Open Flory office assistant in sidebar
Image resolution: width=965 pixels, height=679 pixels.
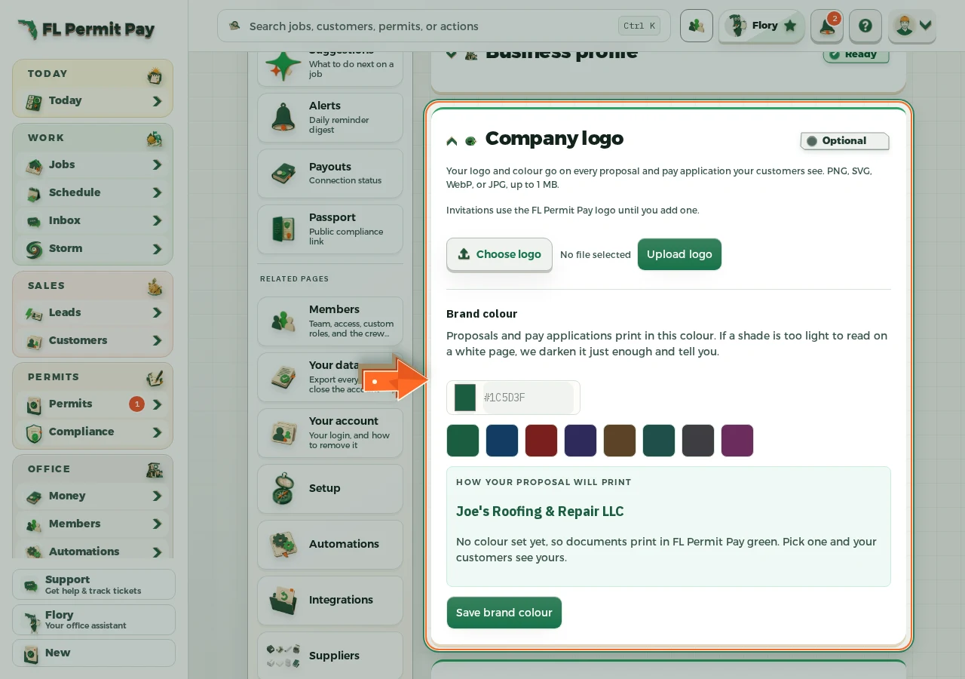tap(93, 620)
